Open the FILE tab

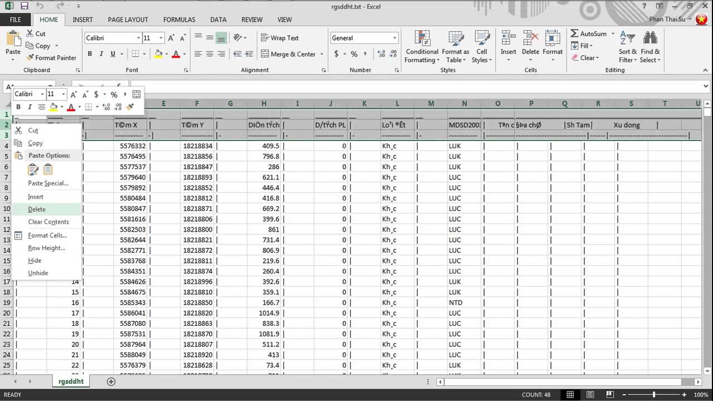pos(15,19)
